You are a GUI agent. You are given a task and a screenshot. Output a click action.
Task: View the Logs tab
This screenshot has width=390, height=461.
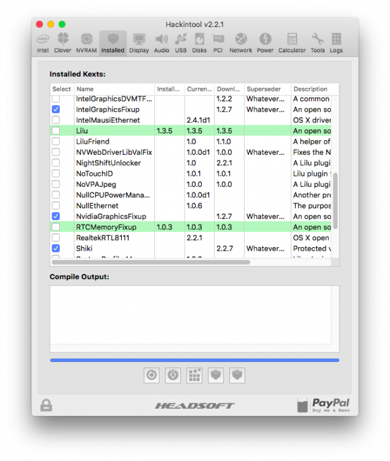pyautogui.click(x=336, y=43)
